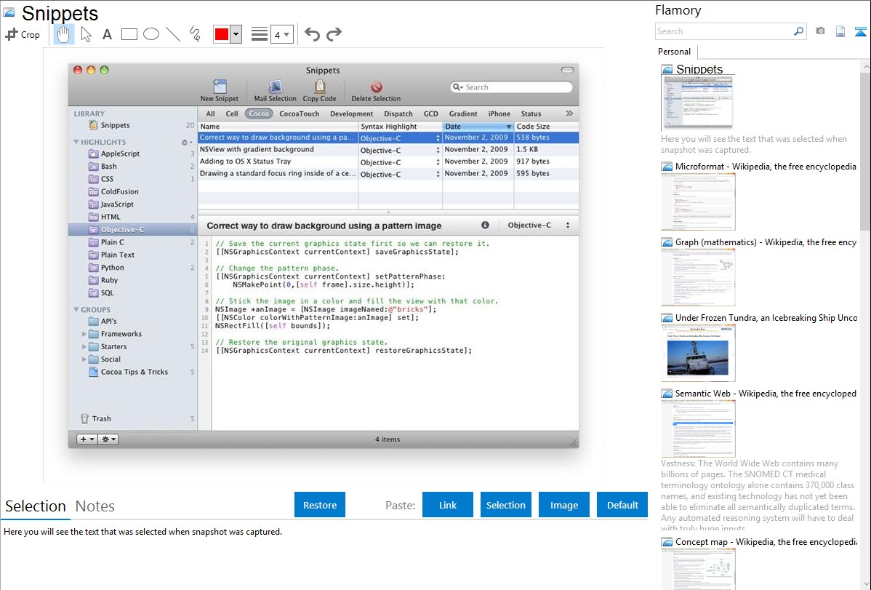Image resolution: width=871 pixels, height=590 pixels.
Task: Click the add (+) button in the Snippets bottom bar
Action: coord(87,439)
